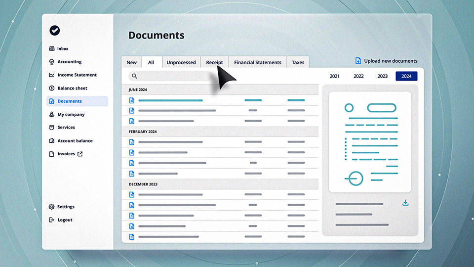
Task: Click the document preview thumbnail
Action: (370, 142)
